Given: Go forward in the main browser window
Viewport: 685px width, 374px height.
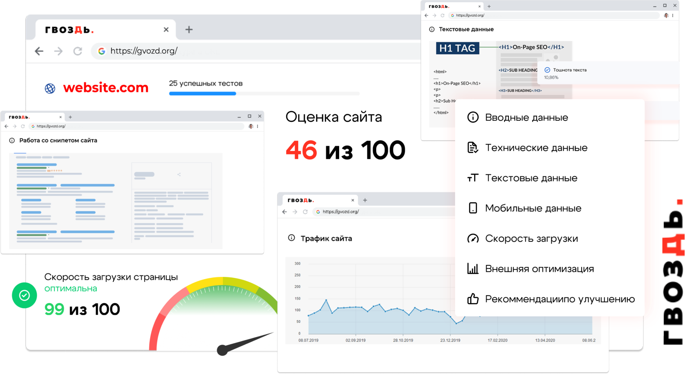Looking at the screenshot, I should click(58, 51).
